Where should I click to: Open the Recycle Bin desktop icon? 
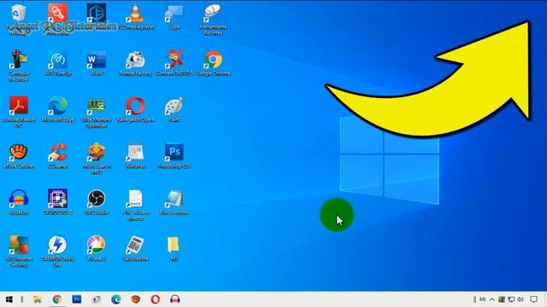[x=19, y=14]
